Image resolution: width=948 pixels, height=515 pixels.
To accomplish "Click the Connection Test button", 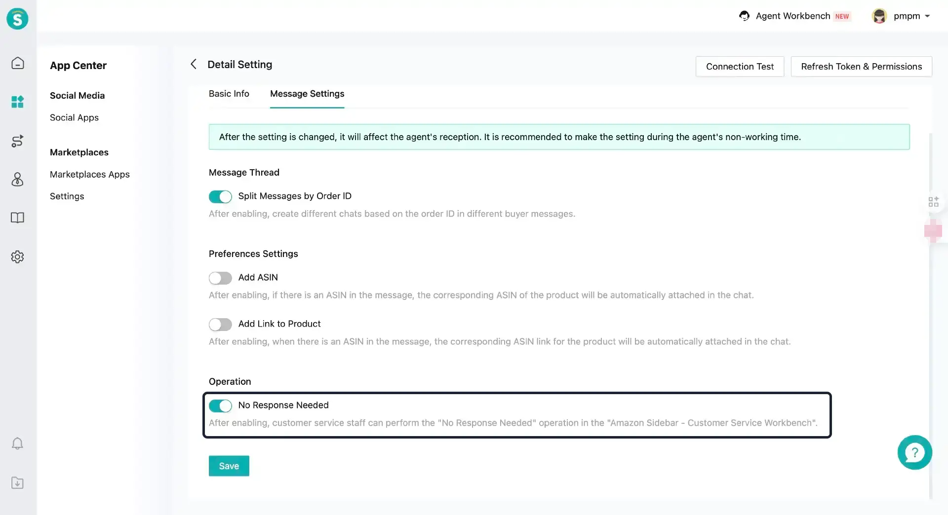I will point(740,67).
